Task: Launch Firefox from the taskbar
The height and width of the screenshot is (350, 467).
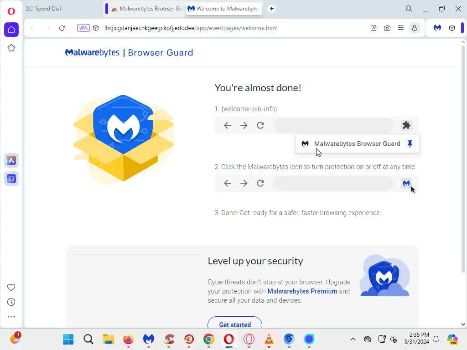Action: [128, 339]
